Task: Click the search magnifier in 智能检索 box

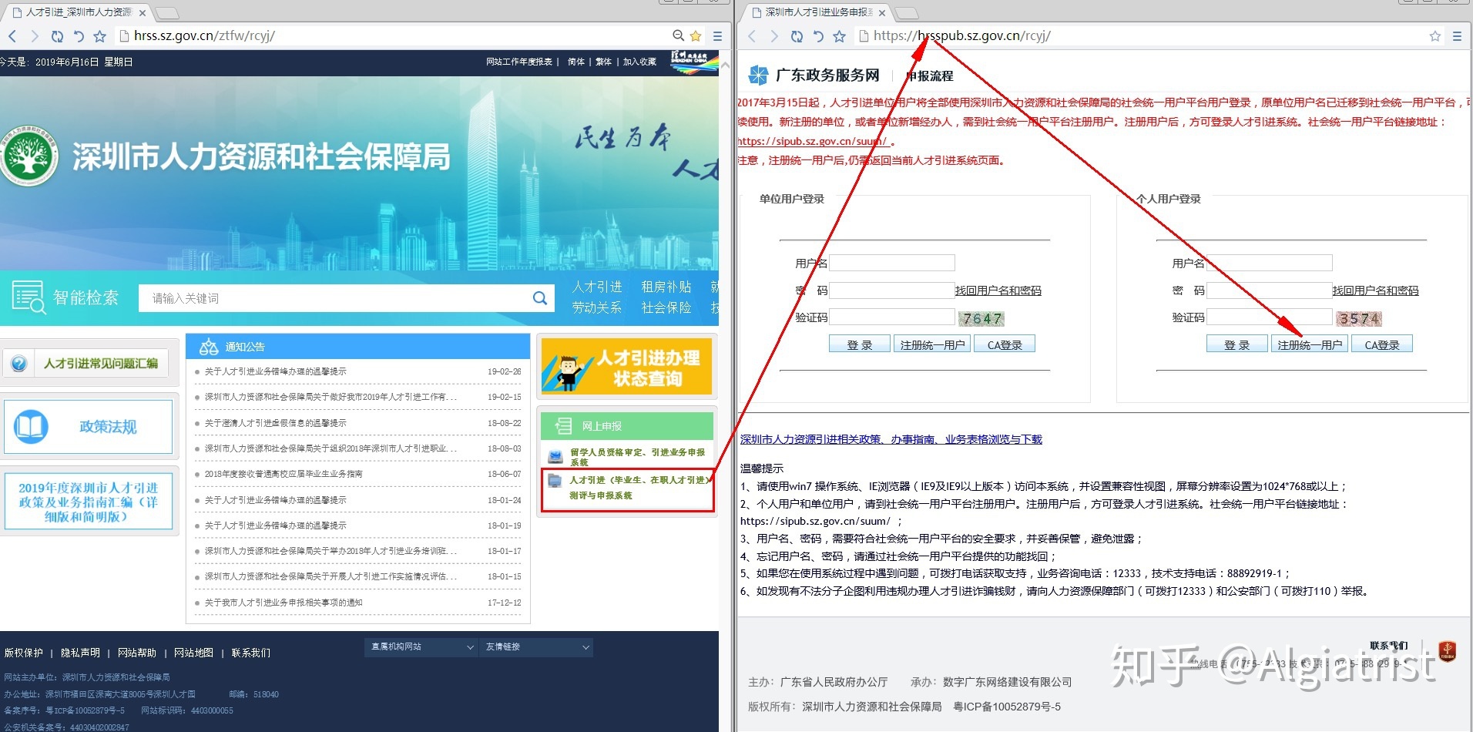Action: (540, 298)
